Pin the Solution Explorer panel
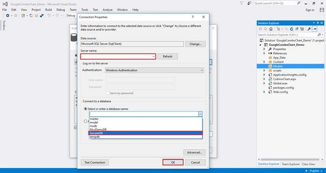Viewport: 326px width, 173px height. (318, 23)
